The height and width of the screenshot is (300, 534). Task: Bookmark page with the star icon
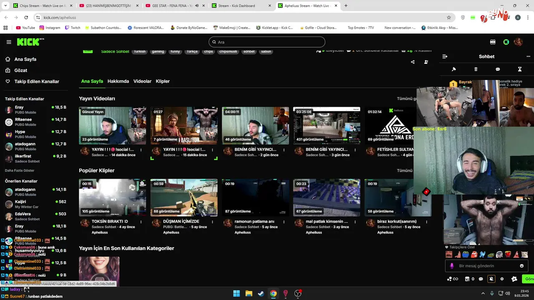click(x=449, y=17)
